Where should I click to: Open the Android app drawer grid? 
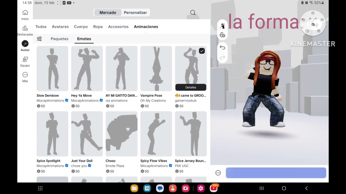(x=40, y=188)
